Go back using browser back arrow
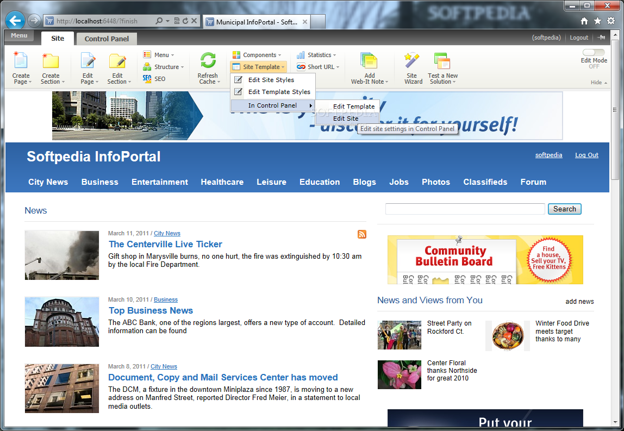The height and width of the screenshot is (431, 624). coord(16,20)
